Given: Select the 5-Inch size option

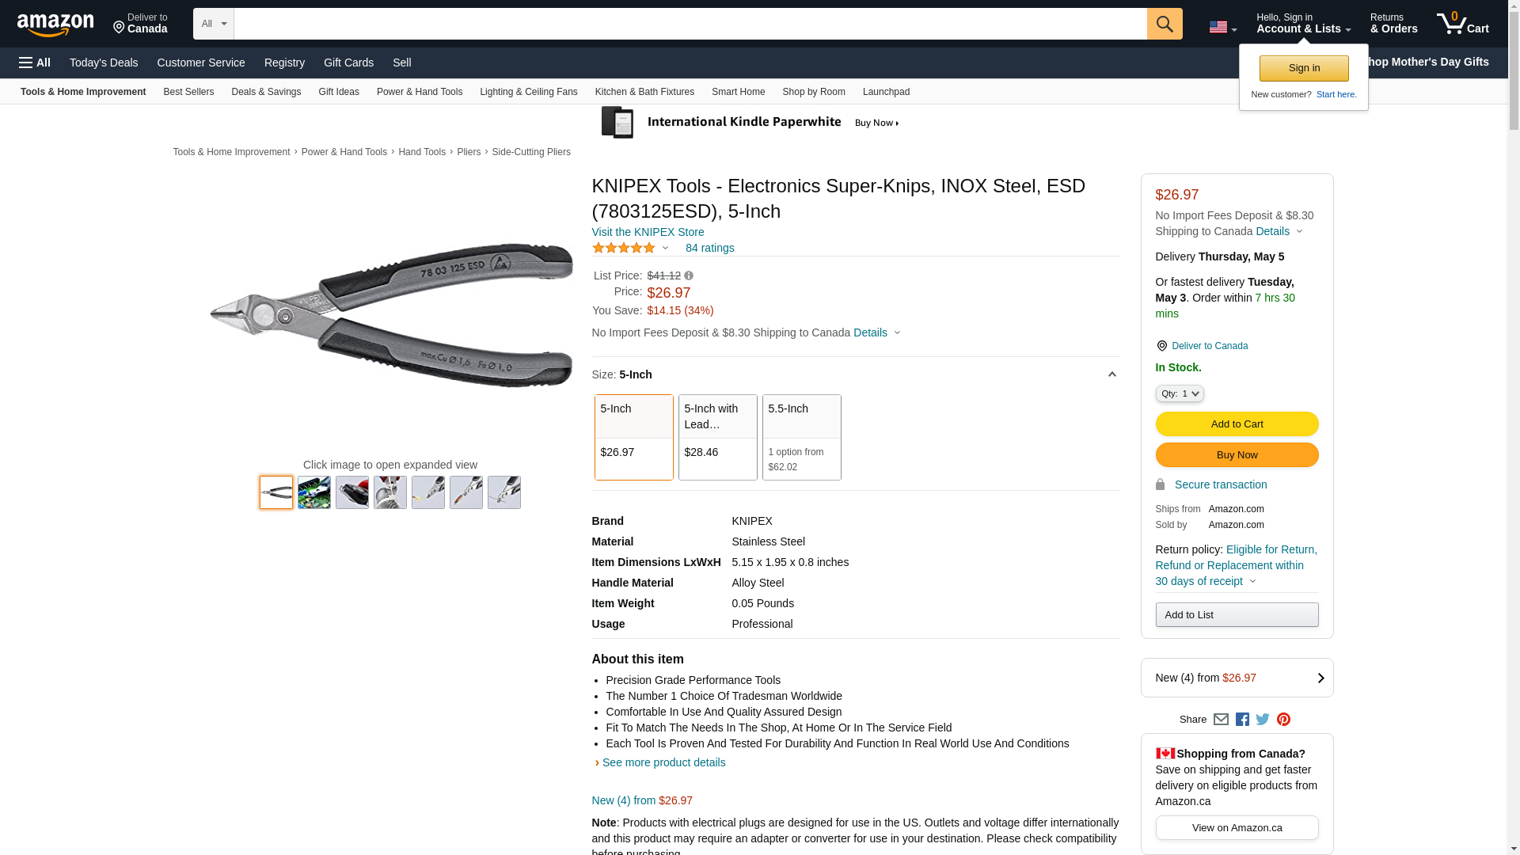Looking at the screenshot, I should (x=634, y=437).
